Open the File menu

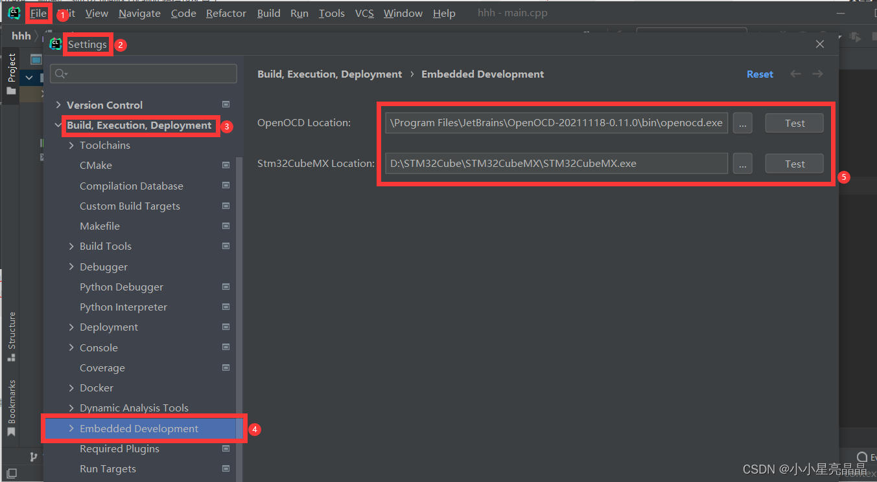point(38,13)
